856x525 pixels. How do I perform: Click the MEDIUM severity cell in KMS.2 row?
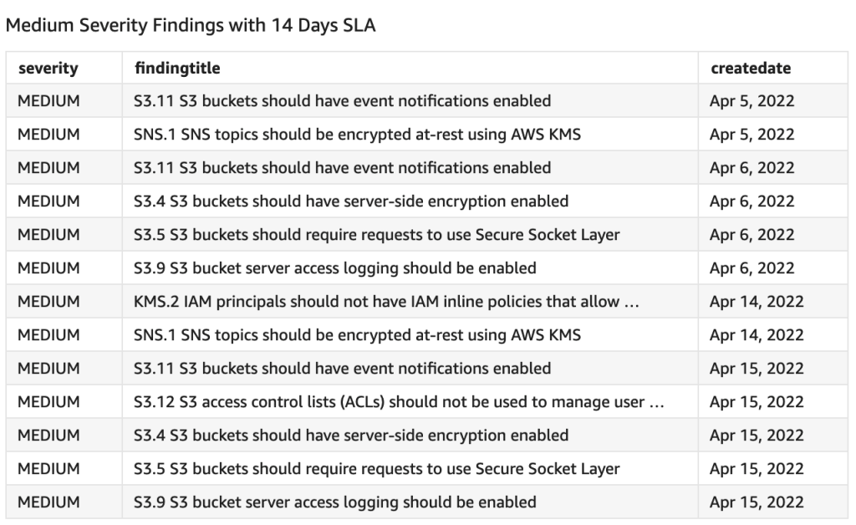(48, 302)
